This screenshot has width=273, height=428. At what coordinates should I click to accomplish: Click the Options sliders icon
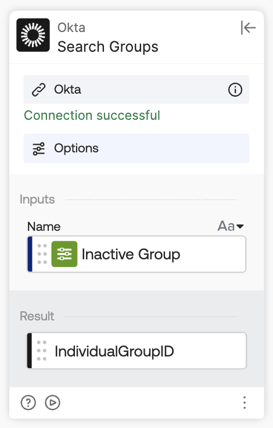tap(39, 148)
